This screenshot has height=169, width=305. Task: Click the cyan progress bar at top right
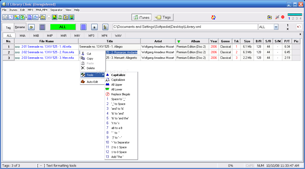pos(295,15)
